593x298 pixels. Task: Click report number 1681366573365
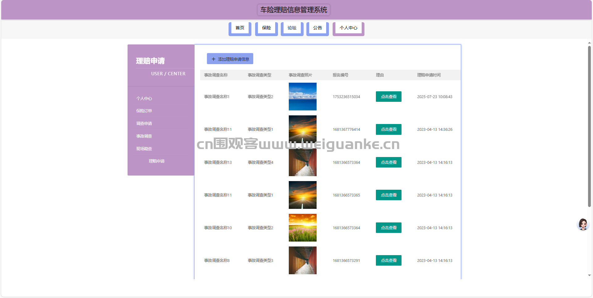tap(346, 195)
